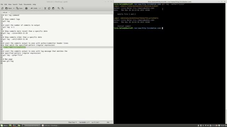227x127 pixels.
Task: Open the Find magnifier icon
Action: pos(59,8)
